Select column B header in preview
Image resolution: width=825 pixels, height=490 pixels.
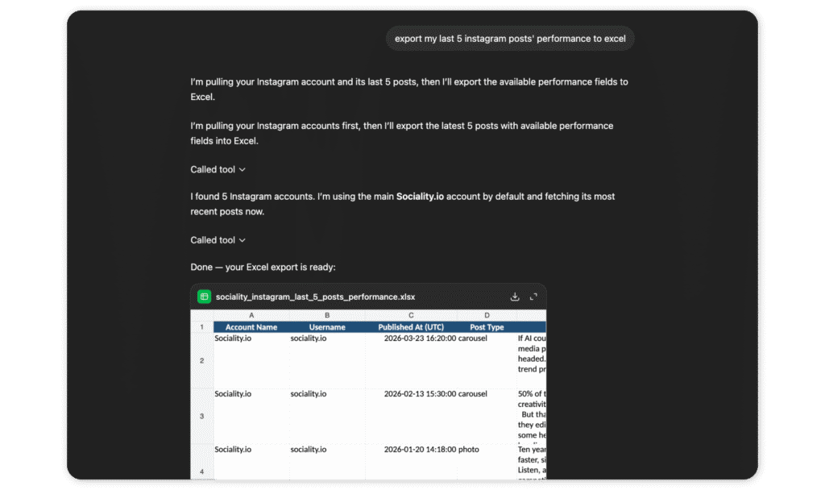327,316
